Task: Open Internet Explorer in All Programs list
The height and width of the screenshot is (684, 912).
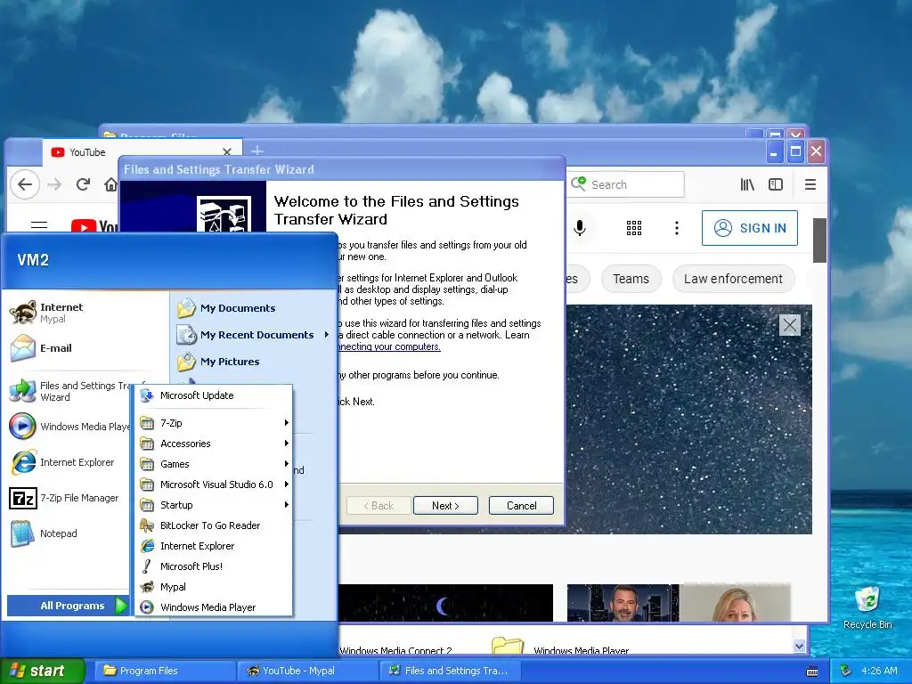Action: coord(214,546)
